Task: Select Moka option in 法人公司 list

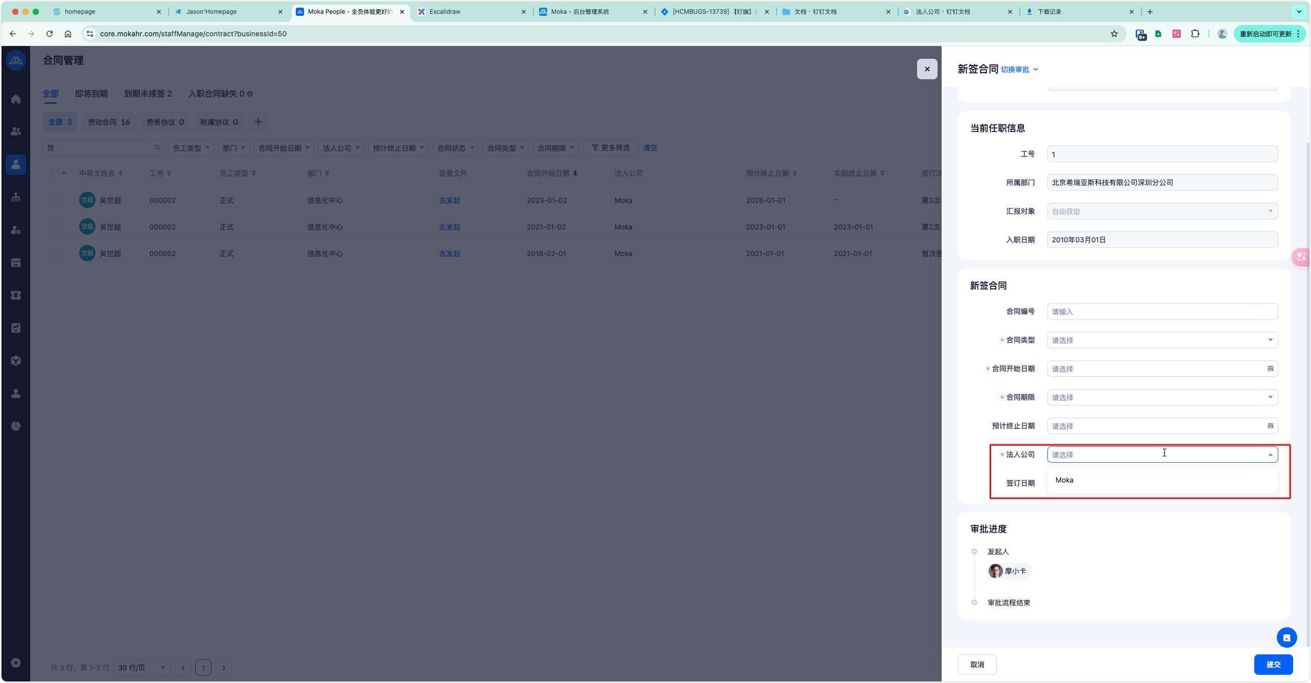Action: point(1065,480)
